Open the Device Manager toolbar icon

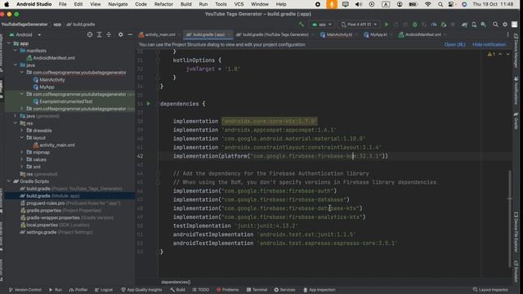(474, 24)
